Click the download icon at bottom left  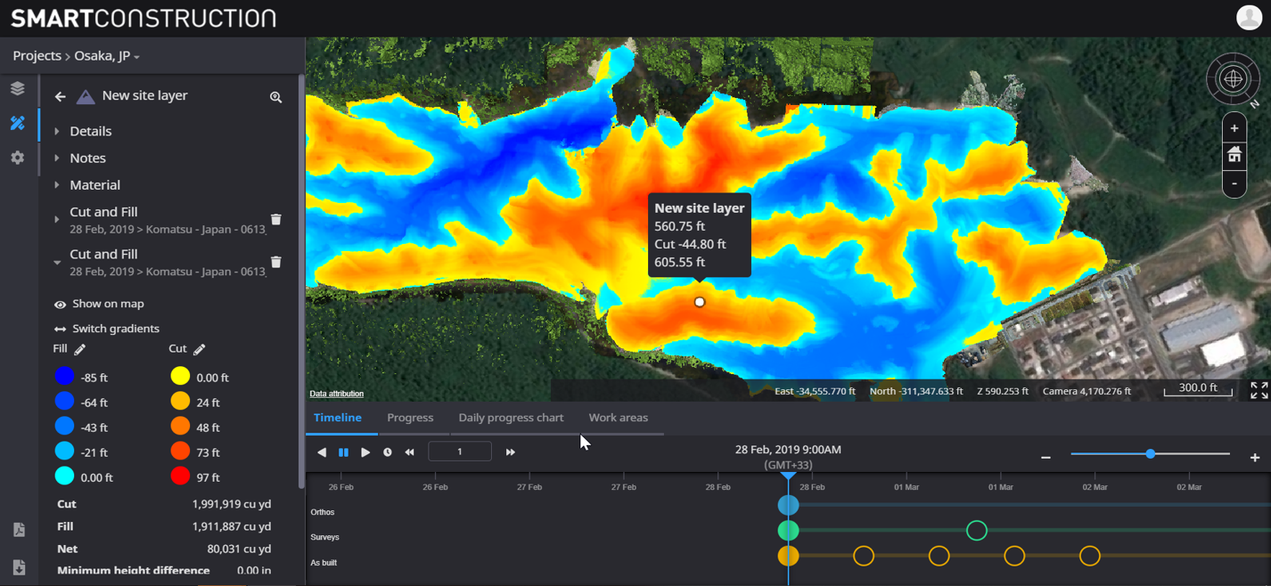point(19,567)
